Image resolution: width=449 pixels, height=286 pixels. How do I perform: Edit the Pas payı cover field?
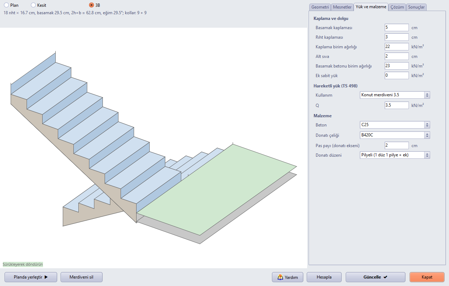coord(397,146)
